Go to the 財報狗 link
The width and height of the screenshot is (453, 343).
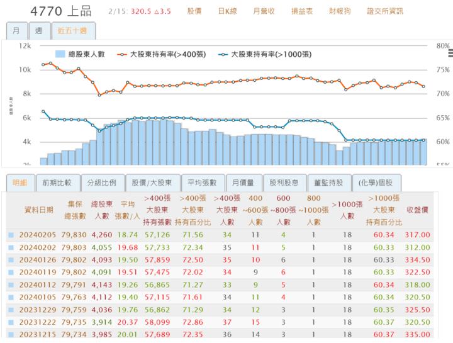(340, 11)
